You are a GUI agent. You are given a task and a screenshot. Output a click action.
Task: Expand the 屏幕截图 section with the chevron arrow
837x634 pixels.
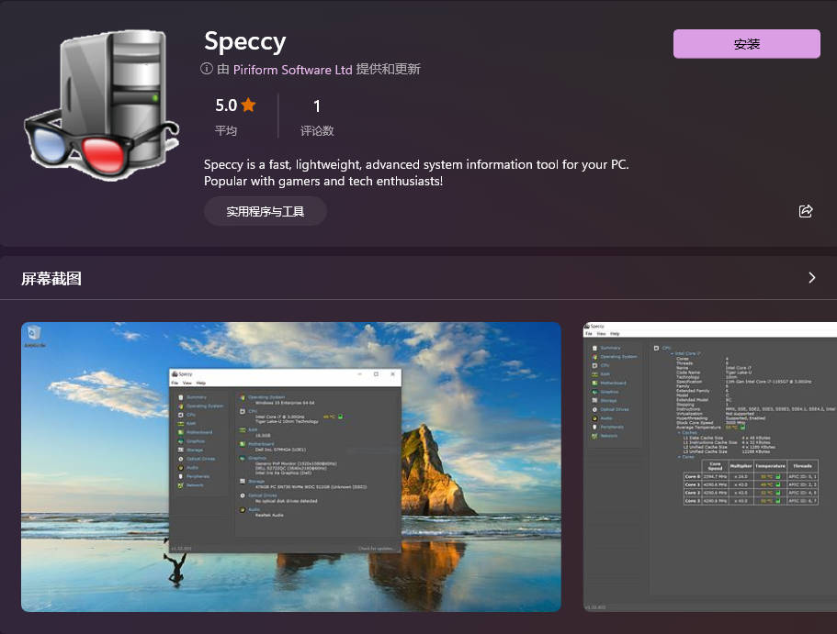[x=811, y=277]
